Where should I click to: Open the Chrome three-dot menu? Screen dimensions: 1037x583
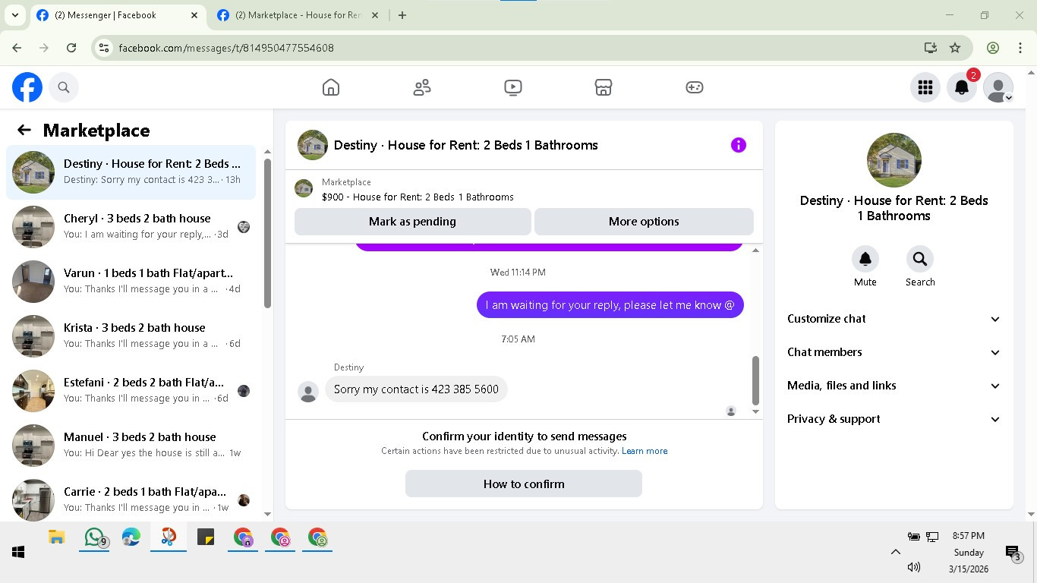point(1020,48)
